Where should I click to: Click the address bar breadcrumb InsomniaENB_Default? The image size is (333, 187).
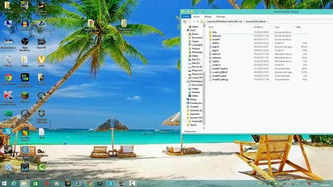coord(255,22)
